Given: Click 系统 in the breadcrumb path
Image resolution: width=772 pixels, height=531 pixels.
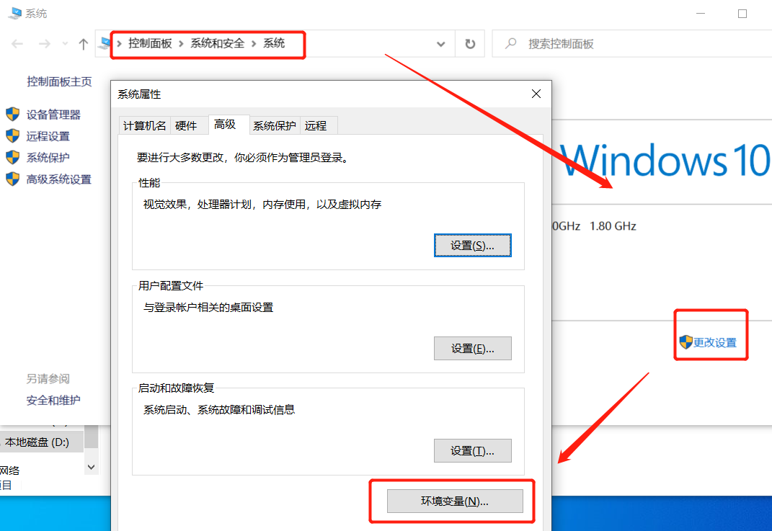Looking at the screenshot, I should click(x=274, y=43).
